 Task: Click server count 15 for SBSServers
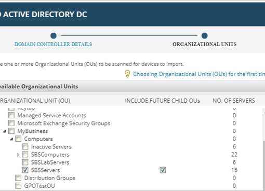pos(234,170)
